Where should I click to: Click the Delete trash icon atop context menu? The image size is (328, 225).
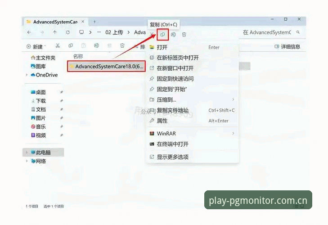[x=184, y=35]
